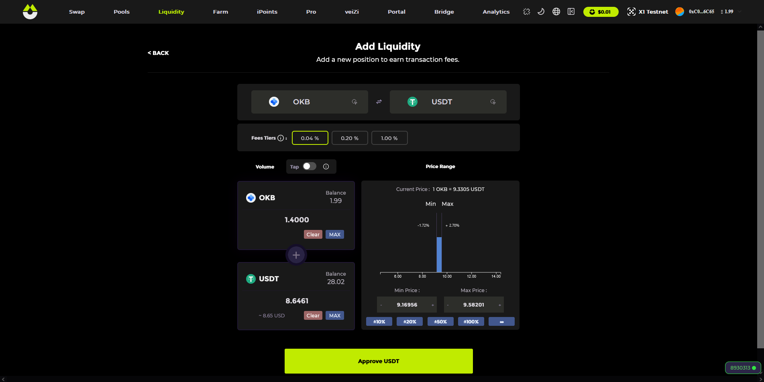This screenshot has width=764, height=382.
Task: Increase Max Price with the plus stepper
Action: pos(500,305)
